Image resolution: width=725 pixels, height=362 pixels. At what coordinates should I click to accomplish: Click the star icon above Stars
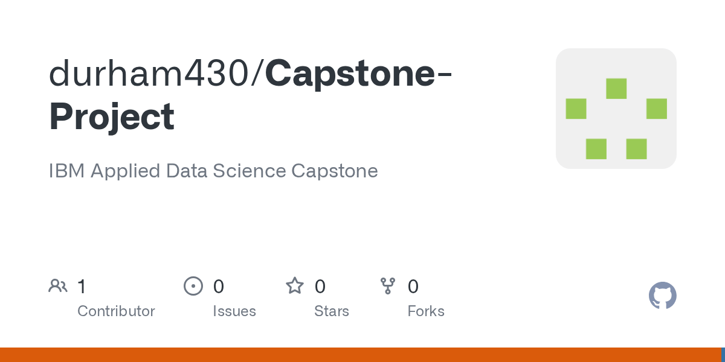pyautogui.click(x=295, y=286)
